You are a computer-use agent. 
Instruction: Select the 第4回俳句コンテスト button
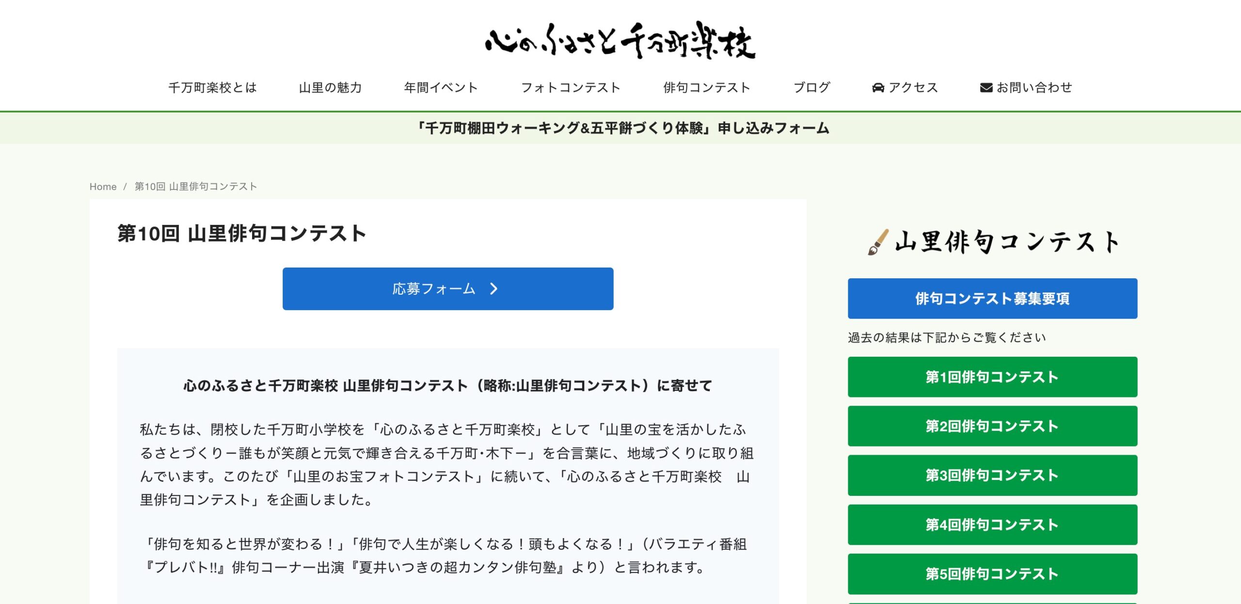(x=992, y=525)
